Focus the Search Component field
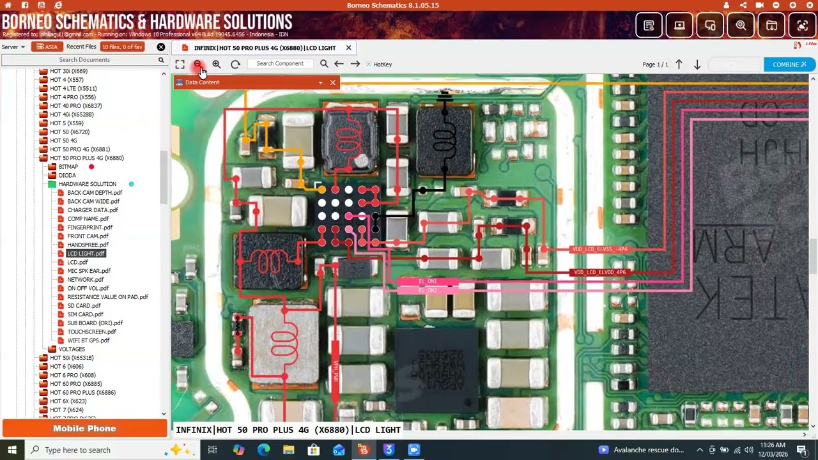818x460 pixels. pyautogui.click(x=280, y=64)
